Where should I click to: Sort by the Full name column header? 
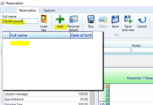[x=40, y=35]
